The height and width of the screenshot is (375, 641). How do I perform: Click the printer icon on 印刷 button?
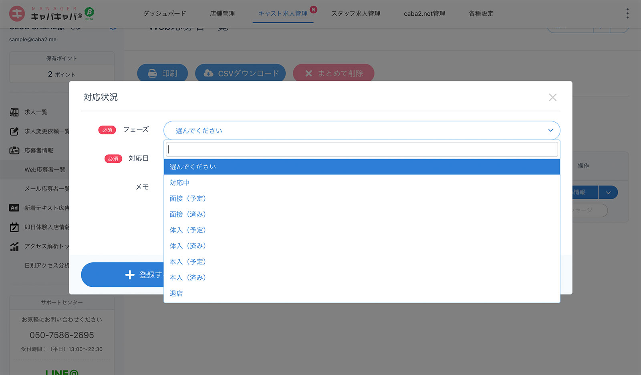152,73
